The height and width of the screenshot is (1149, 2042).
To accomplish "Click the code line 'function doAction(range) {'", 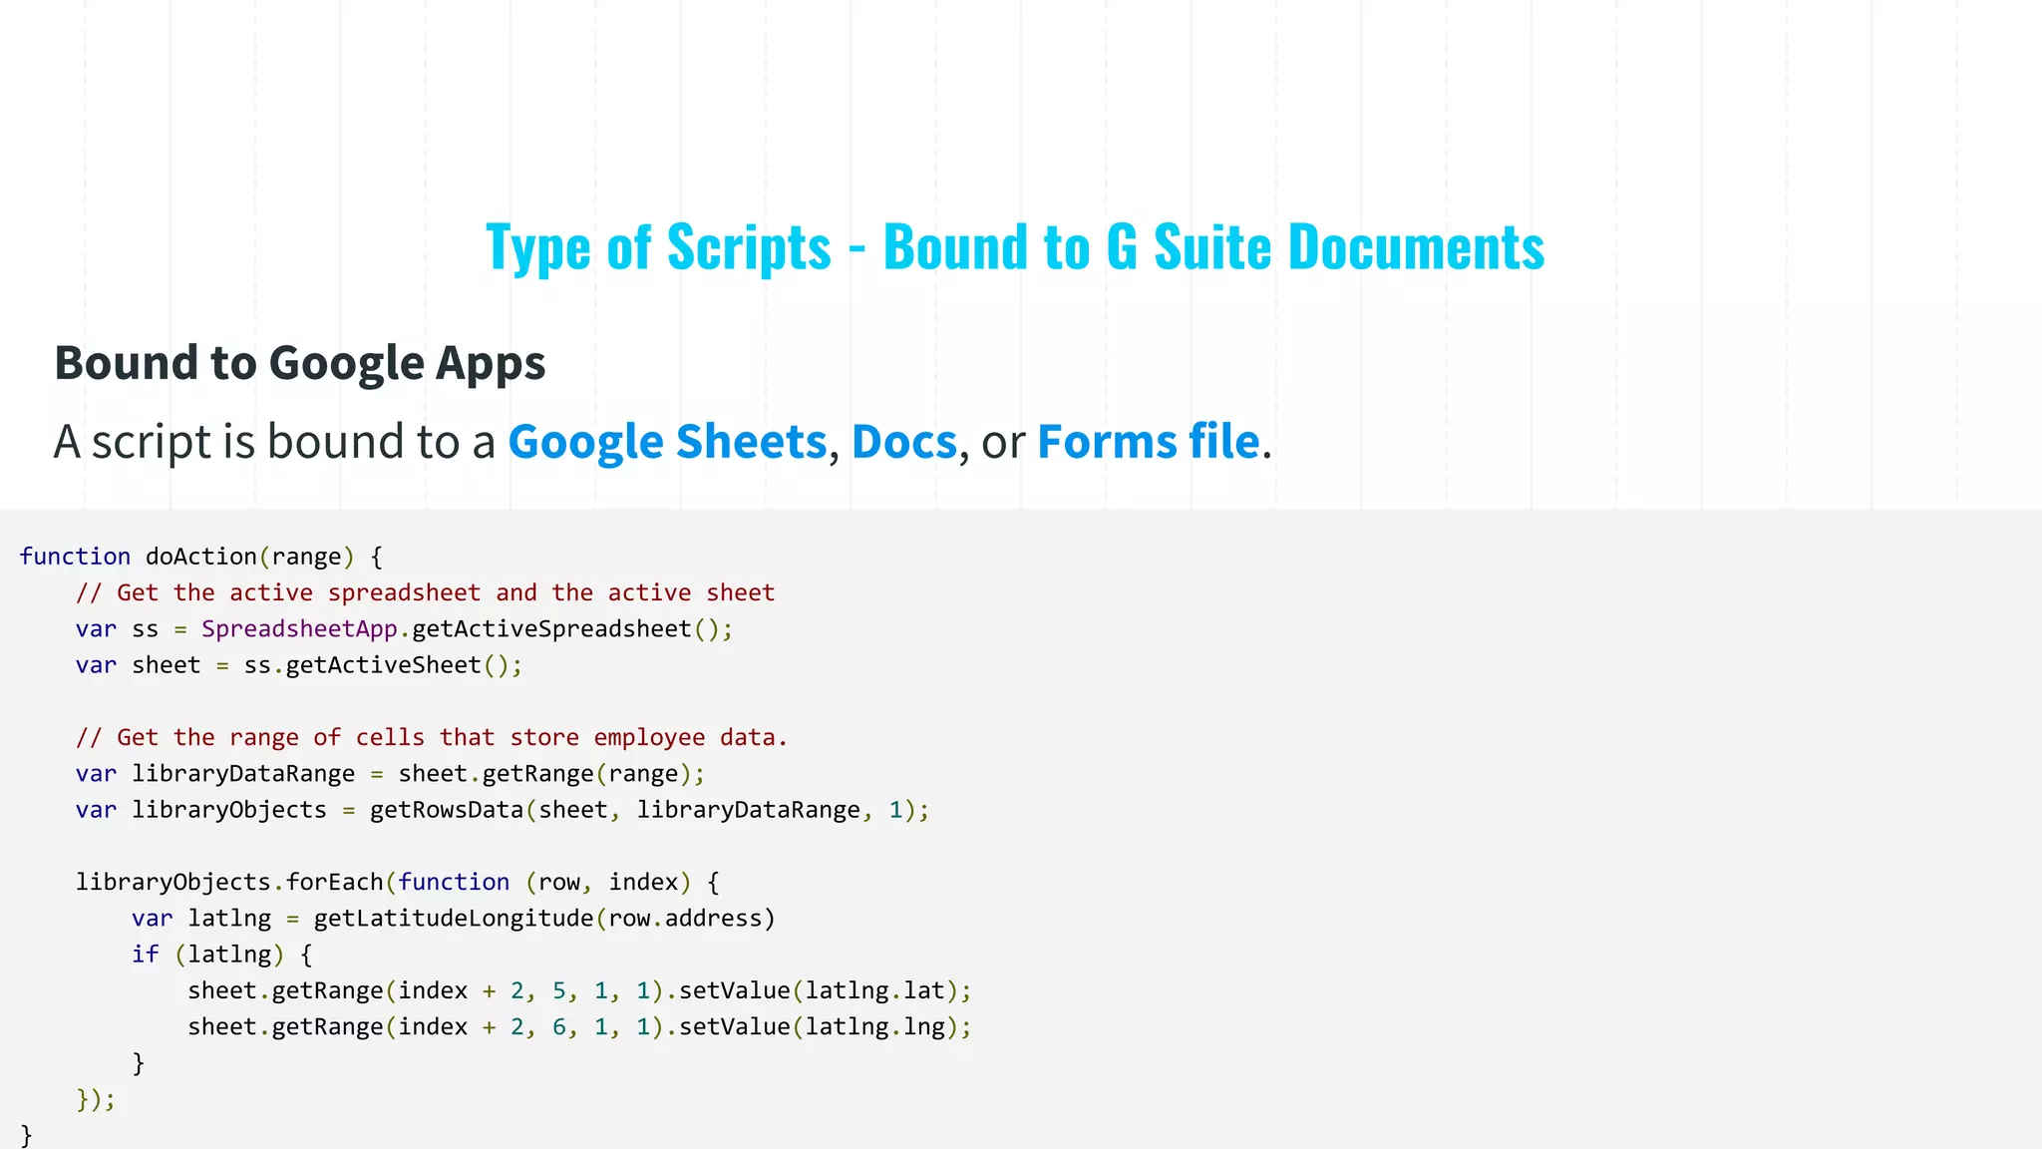I will point(201,557).
